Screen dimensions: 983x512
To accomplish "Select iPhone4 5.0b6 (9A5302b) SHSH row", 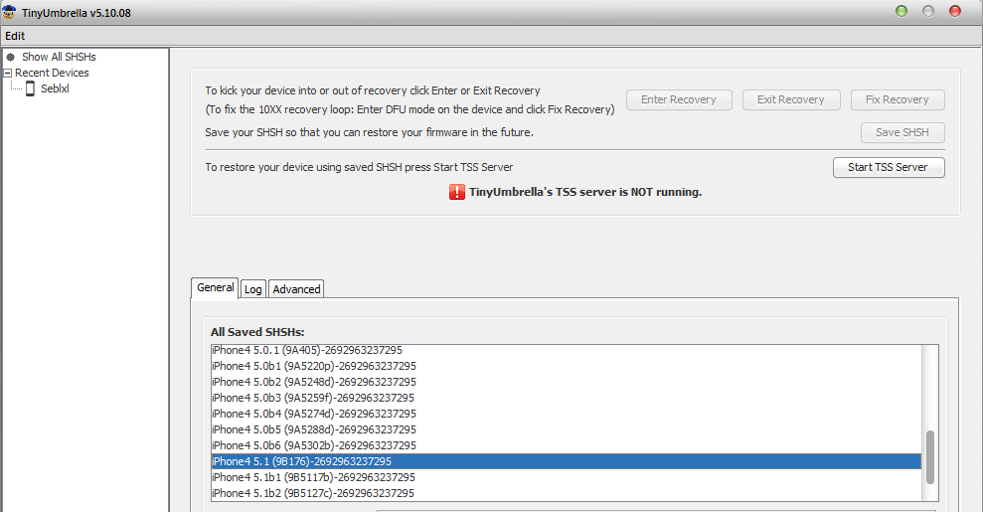I will pyautogui.click(x=567, y=445).
